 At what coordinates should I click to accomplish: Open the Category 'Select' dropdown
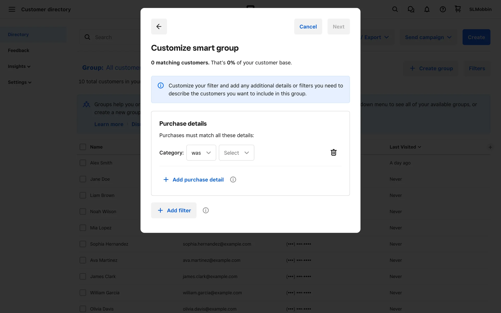point(236,153)
